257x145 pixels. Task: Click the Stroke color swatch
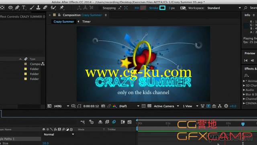pyautogui.click(x=162, y=8)
